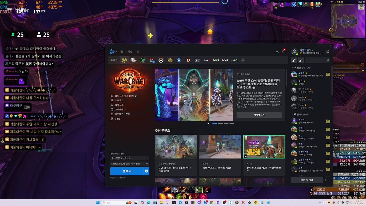Open the SKYNAM1004S account region dropdown
Screen dimensions: 366x206
[x=130, y=164]
